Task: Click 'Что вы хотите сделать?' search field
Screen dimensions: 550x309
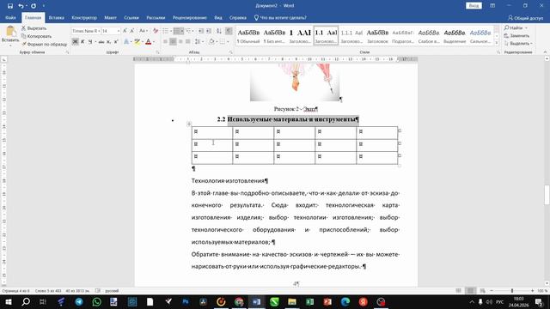Action: 280,17
